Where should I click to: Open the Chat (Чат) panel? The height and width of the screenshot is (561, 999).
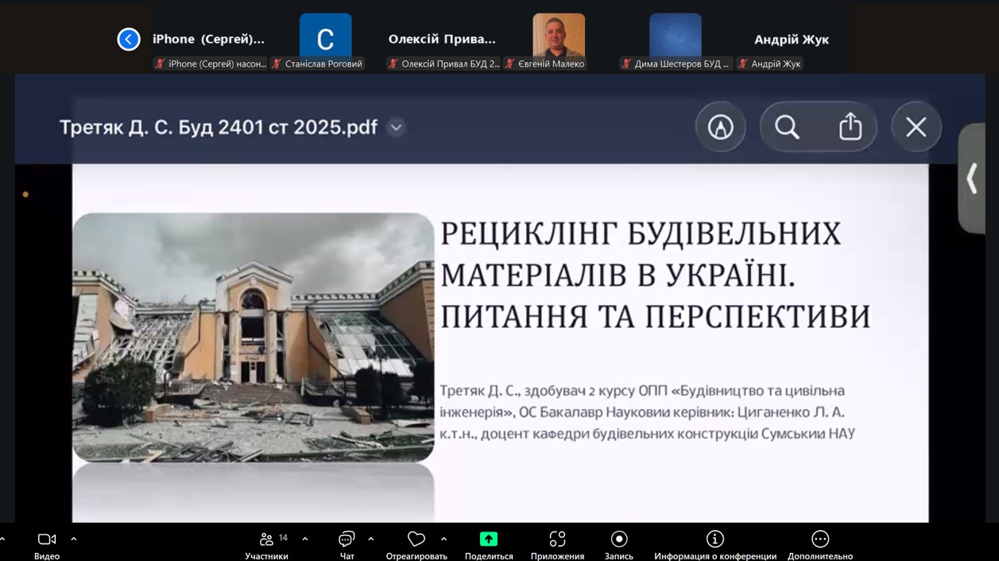click(x=347, y=544)
